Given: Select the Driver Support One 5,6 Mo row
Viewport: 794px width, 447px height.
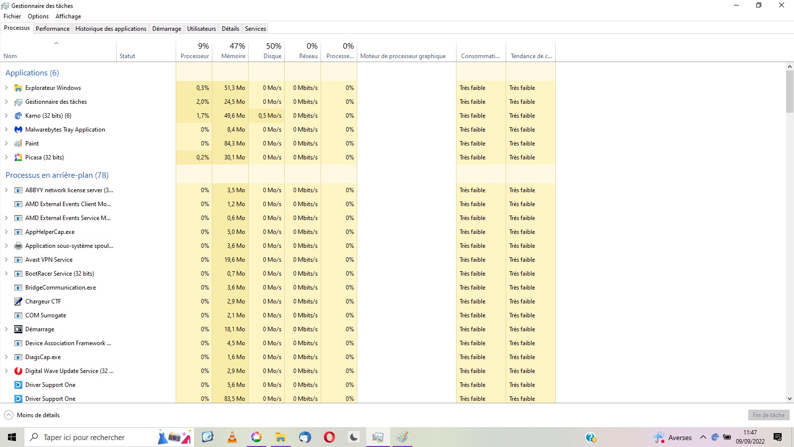Looking at the screenshot, I should click(x=278, y=385).
